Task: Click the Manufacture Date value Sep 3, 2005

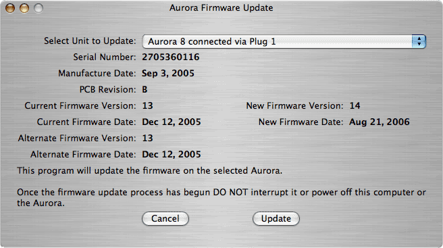Action: coord(168,74)
